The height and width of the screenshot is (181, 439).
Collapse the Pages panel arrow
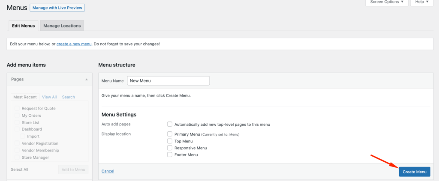(87, 79)
